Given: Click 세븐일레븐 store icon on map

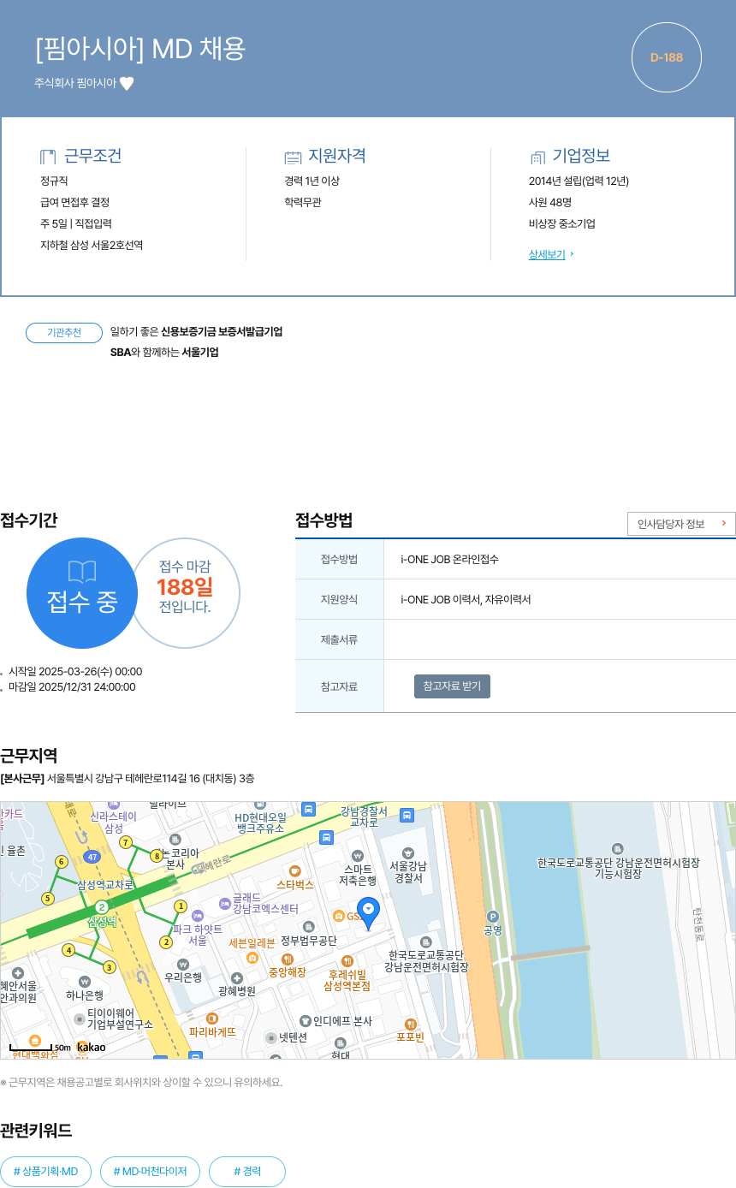Looking at the screenshot, I should [252, 957].
